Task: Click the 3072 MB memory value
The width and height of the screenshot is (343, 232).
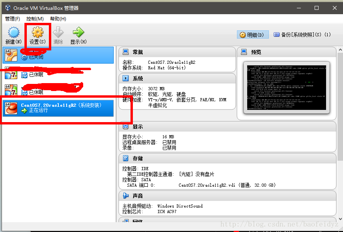Action: click(156, 89)
